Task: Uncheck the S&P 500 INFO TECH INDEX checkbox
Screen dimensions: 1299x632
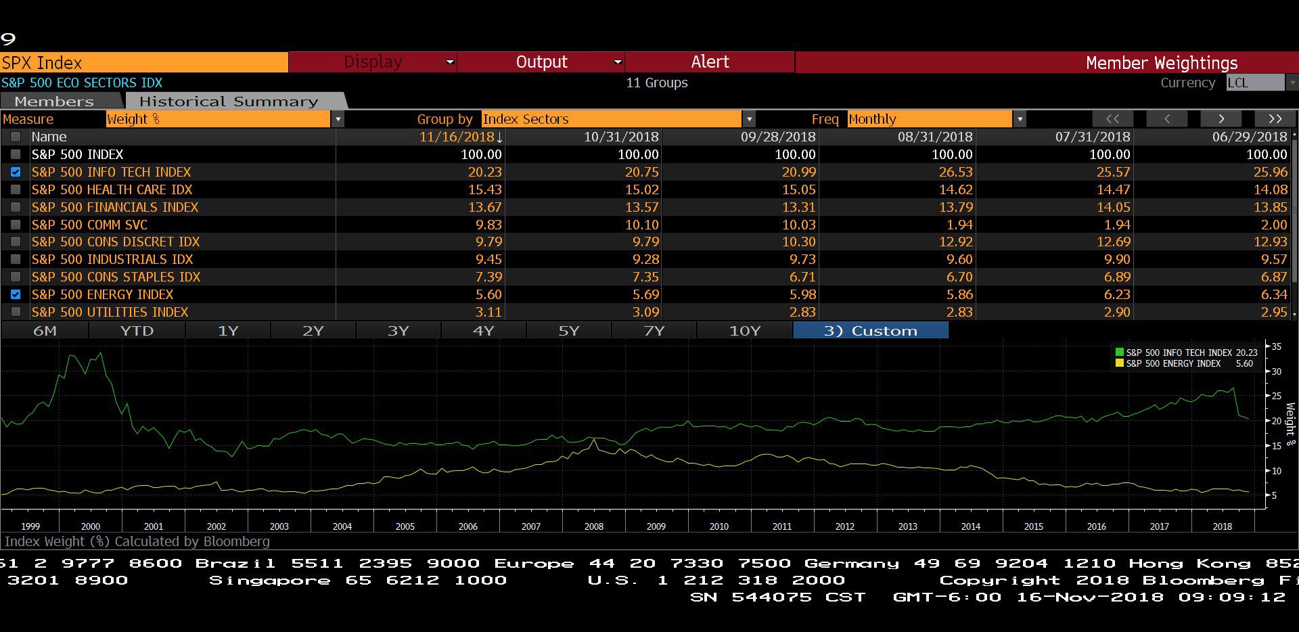Action: tap(16, 172)
